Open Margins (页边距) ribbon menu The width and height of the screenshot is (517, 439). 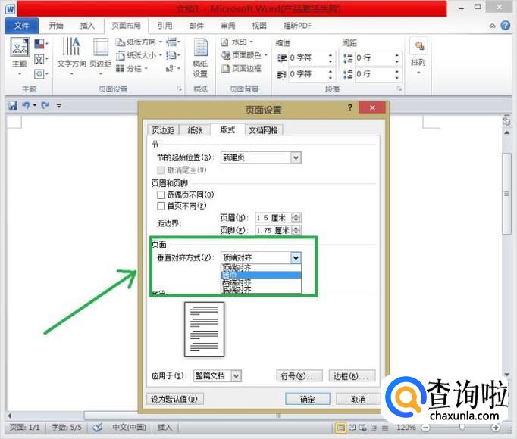tap(101, 55)
